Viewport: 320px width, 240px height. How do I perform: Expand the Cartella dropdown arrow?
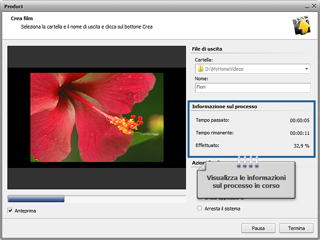click(306, 69)
